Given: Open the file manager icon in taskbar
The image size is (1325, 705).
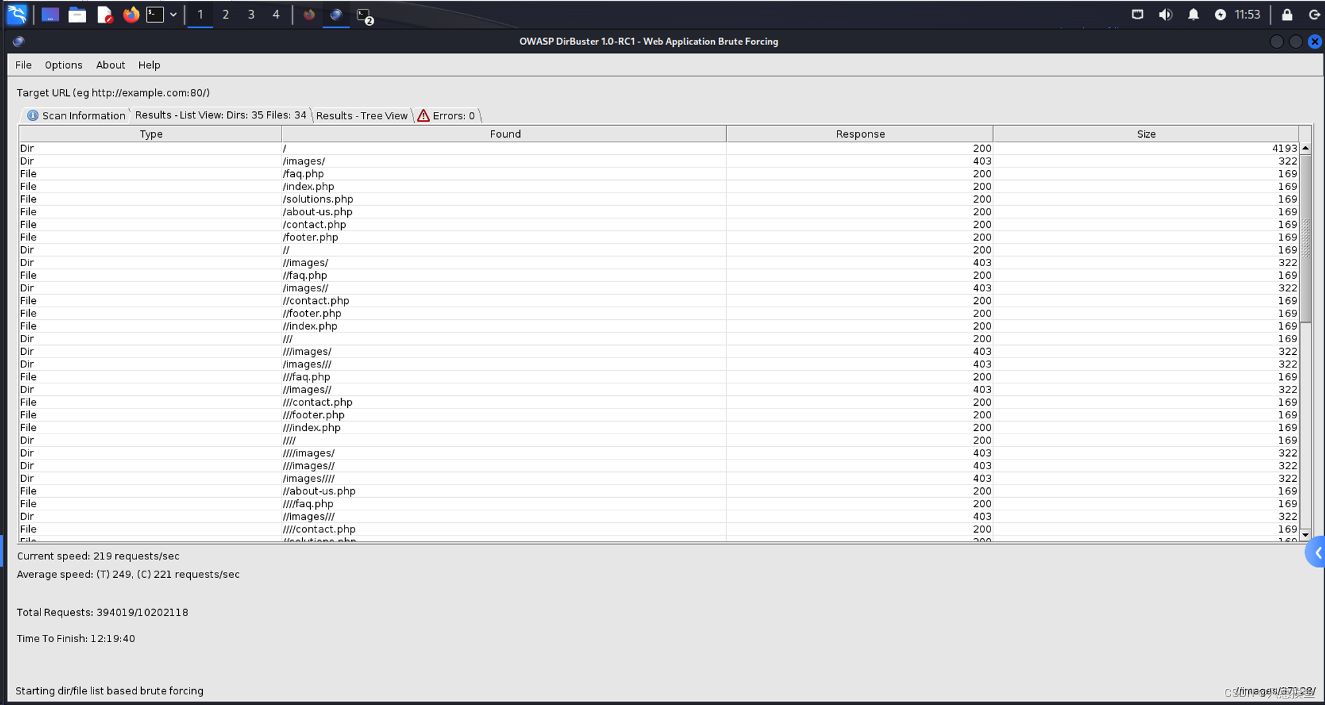Looking at the screenshot, I should point(78,15).
